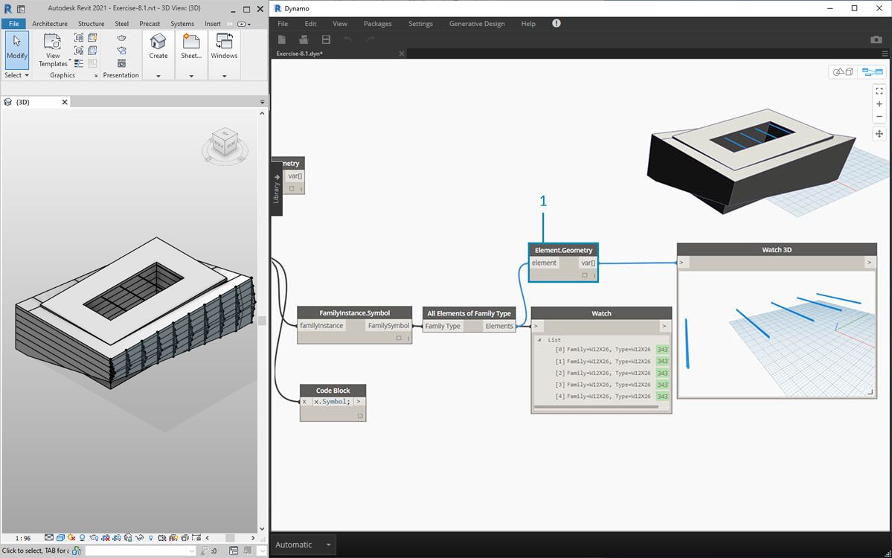Toggle the Element.Geometry node preview checkbox
Viewport: 892px width, 558px height.
tap(585, 275)
